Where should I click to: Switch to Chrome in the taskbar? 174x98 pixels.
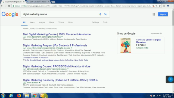(35, 96)
